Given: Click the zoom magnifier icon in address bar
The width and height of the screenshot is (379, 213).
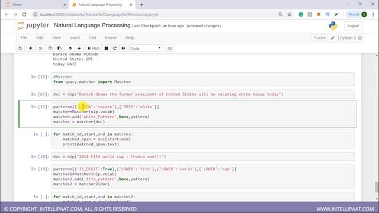Looking at the screenshot, I should pos(280,14).
